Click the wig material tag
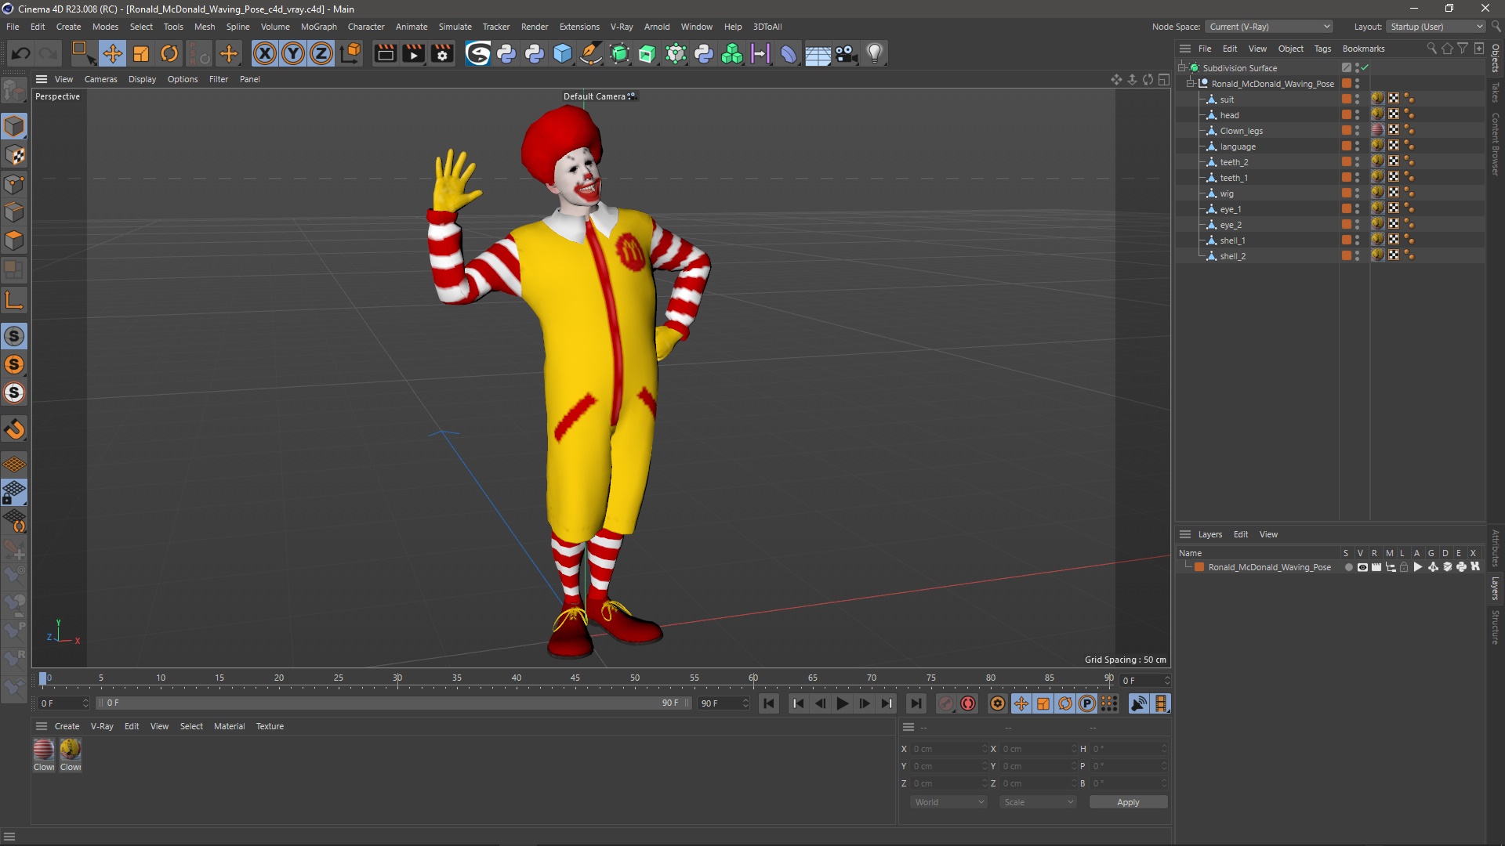 pyautogui.click(x=1377, y=193)
